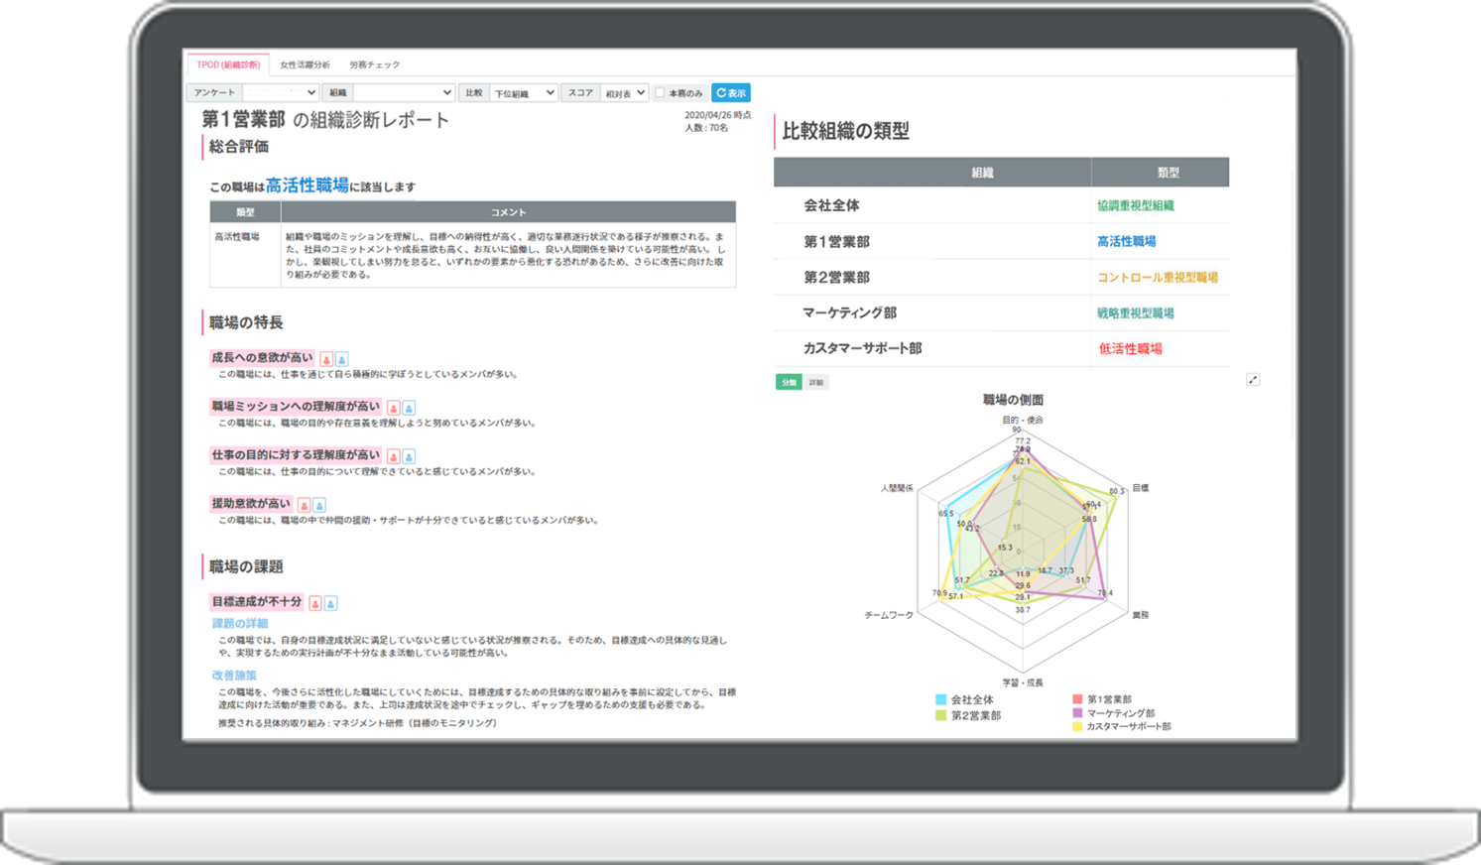
Task: Click red person icon beside 職場ミッションへの理解度が高い
Action: pos(394,408)
